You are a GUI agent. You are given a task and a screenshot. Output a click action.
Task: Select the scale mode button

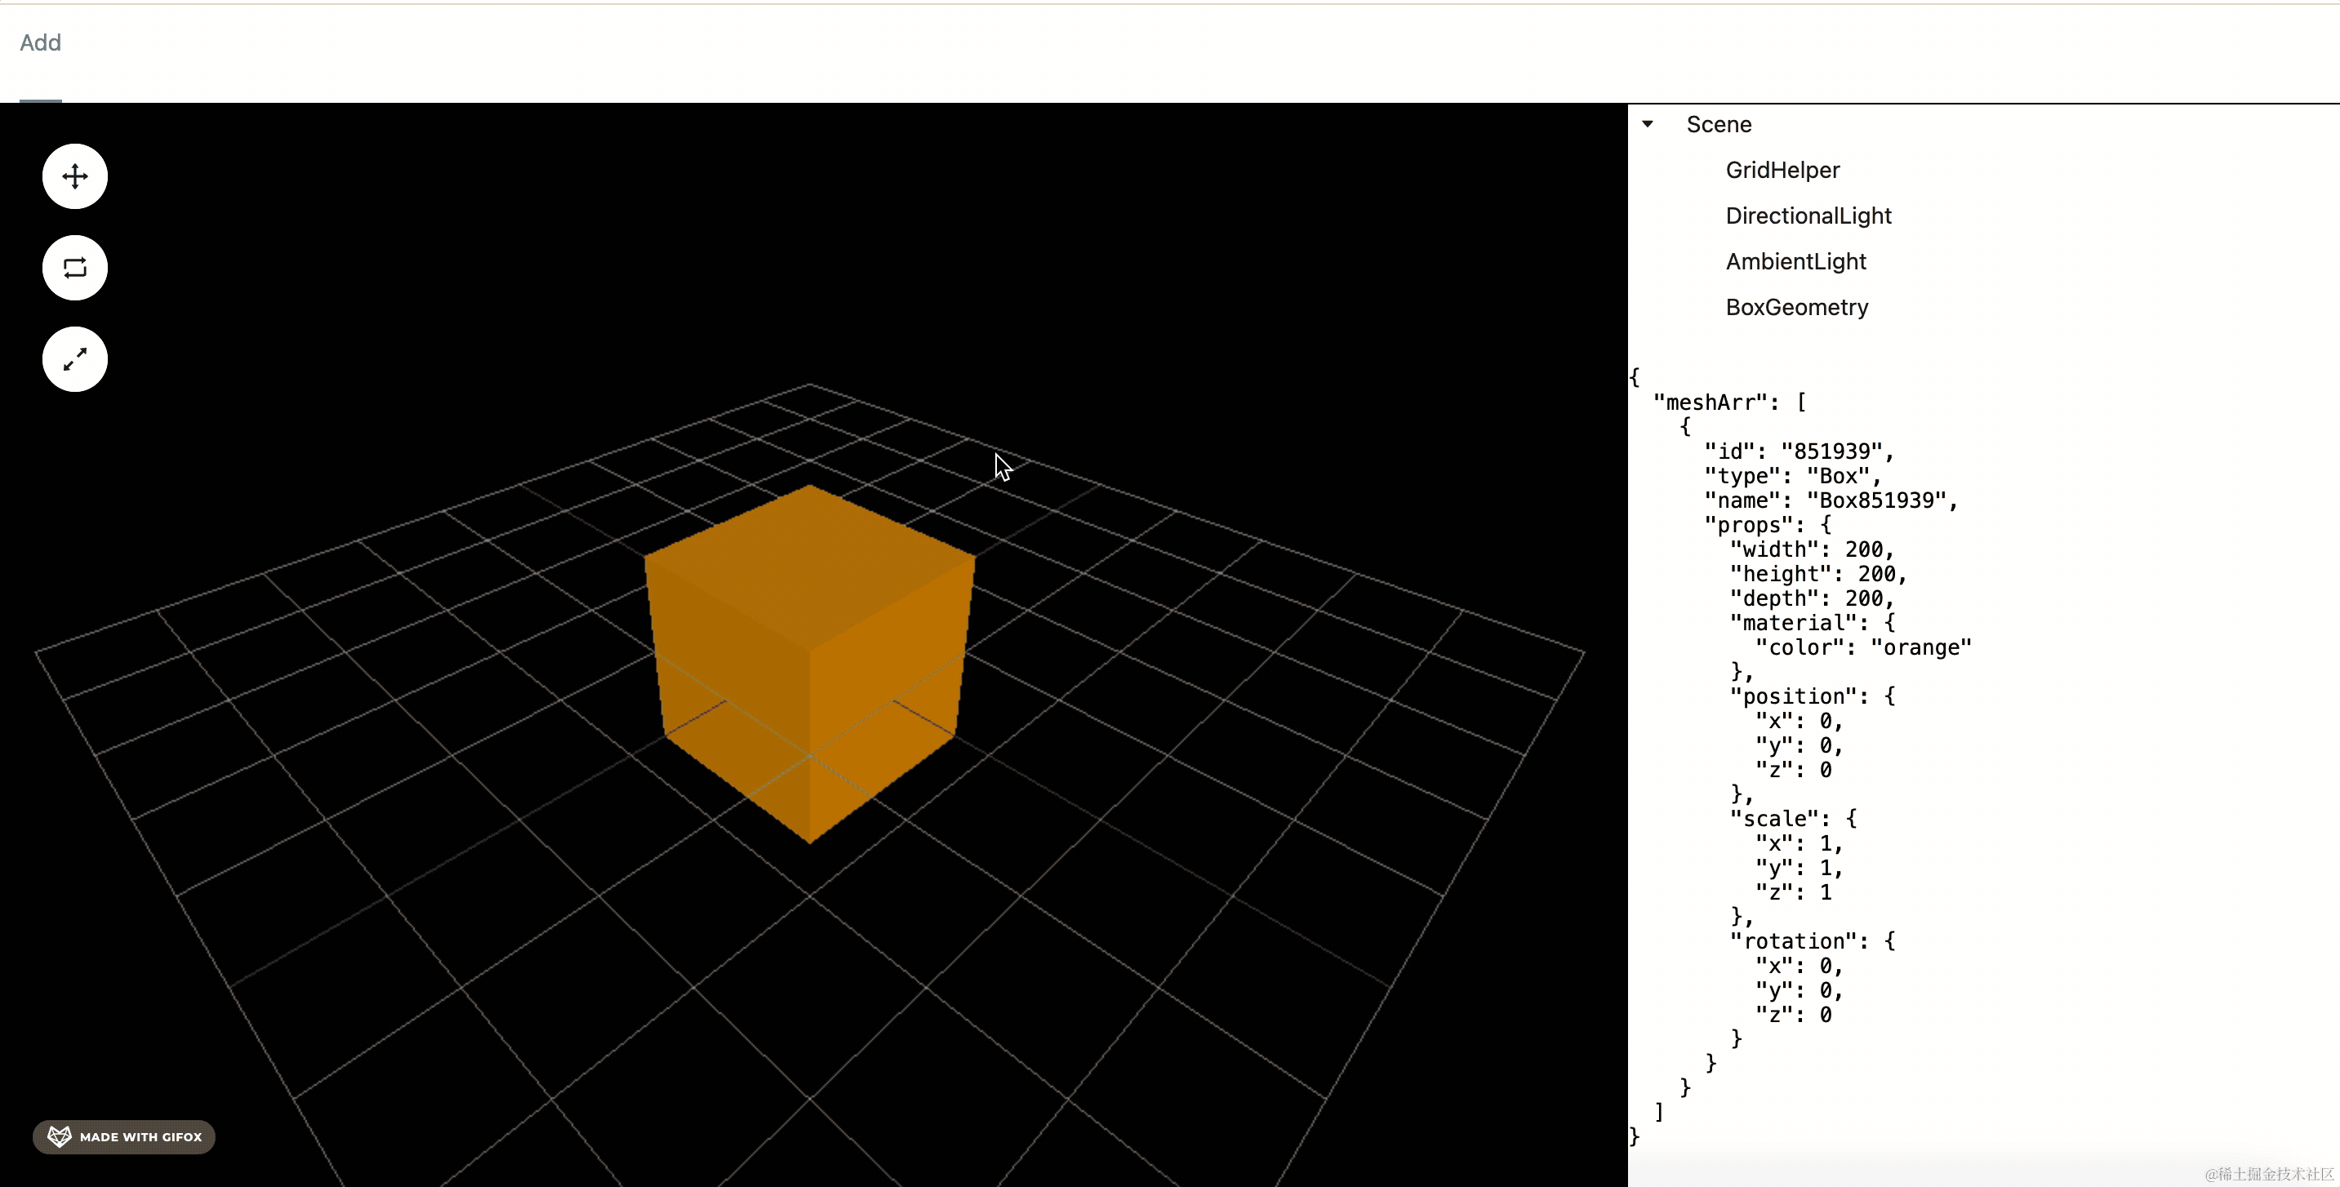coord(74,360)
